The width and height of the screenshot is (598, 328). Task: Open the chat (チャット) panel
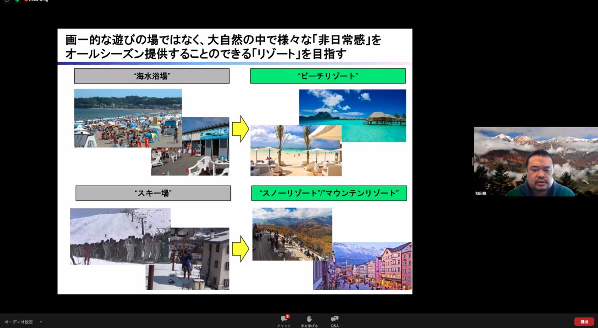coord(284,321)
